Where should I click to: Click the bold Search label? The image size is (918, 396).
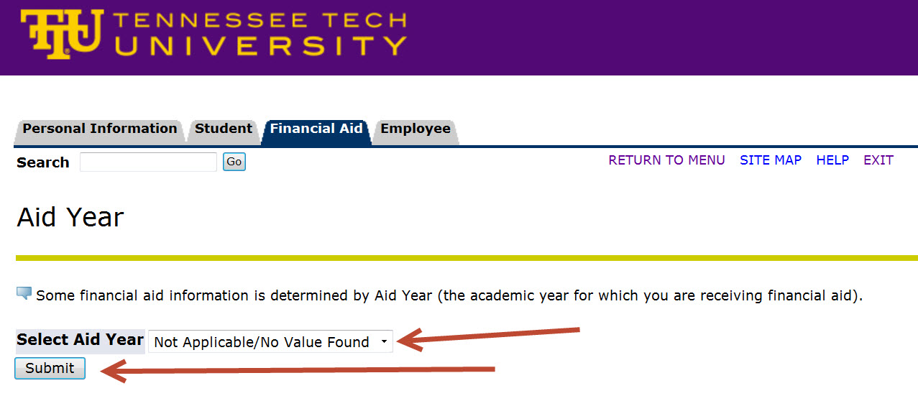[x=43, y=162]
